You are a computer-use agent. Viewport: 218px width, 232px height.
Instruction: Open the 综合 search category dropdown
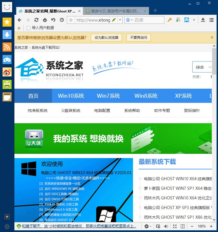pos(203,67)
